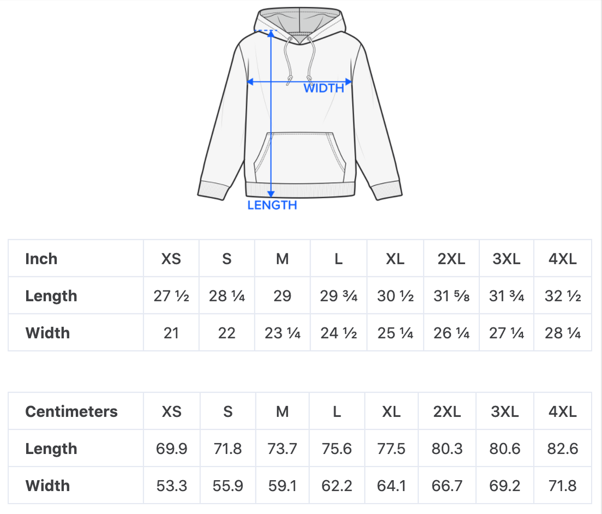The width and height of the screenshot is (602, 514).
Task: Select the 2XL length cell showing 80.3
Action: coord(447,448)
